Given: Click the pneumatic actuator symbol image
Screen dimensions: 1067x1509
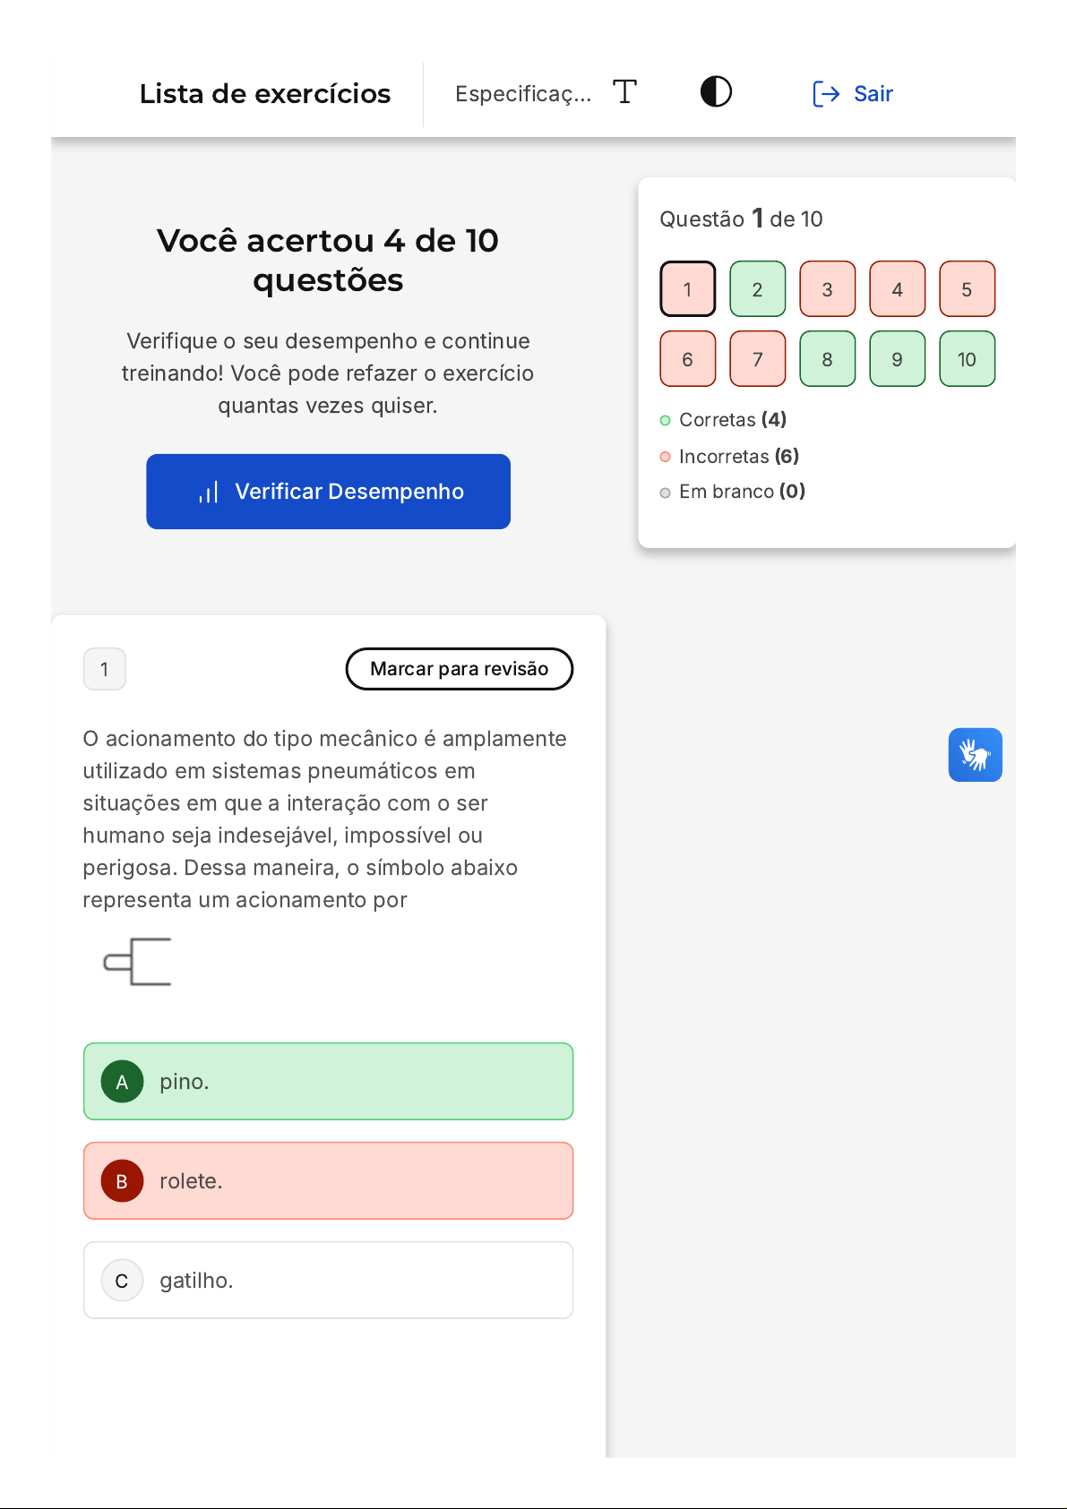Looking at the screenshot, I should point(138,962).
